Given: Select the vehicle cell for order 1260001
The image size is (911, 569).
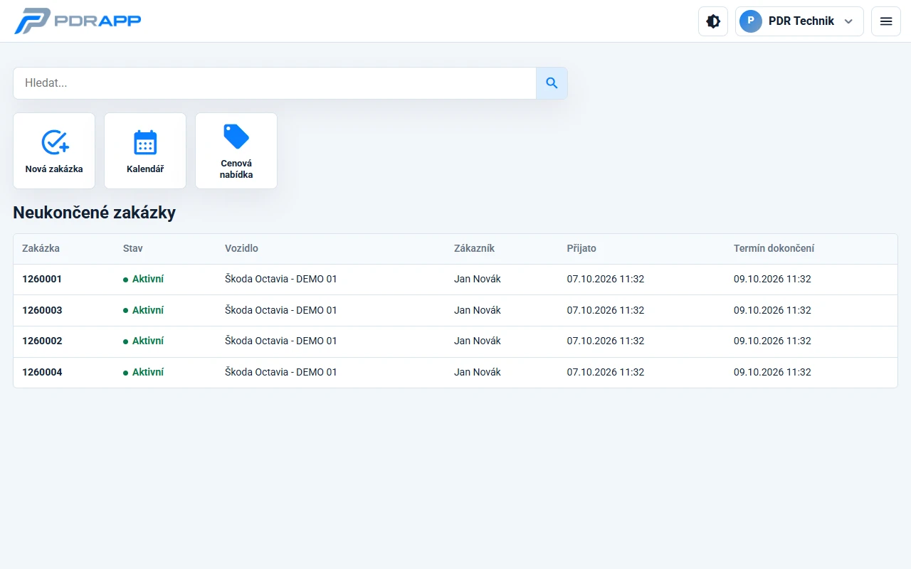Looking at the screenshot, I should click(x=281, y=280).
